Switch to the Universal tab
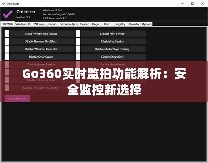Image resolution: width=208 pixels, height=163 pixels. pos(8,24)
